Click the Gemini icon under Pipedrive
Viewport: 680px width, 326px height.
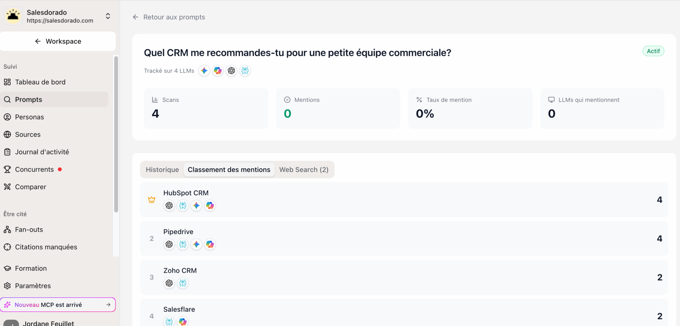(x=197, y=244)
